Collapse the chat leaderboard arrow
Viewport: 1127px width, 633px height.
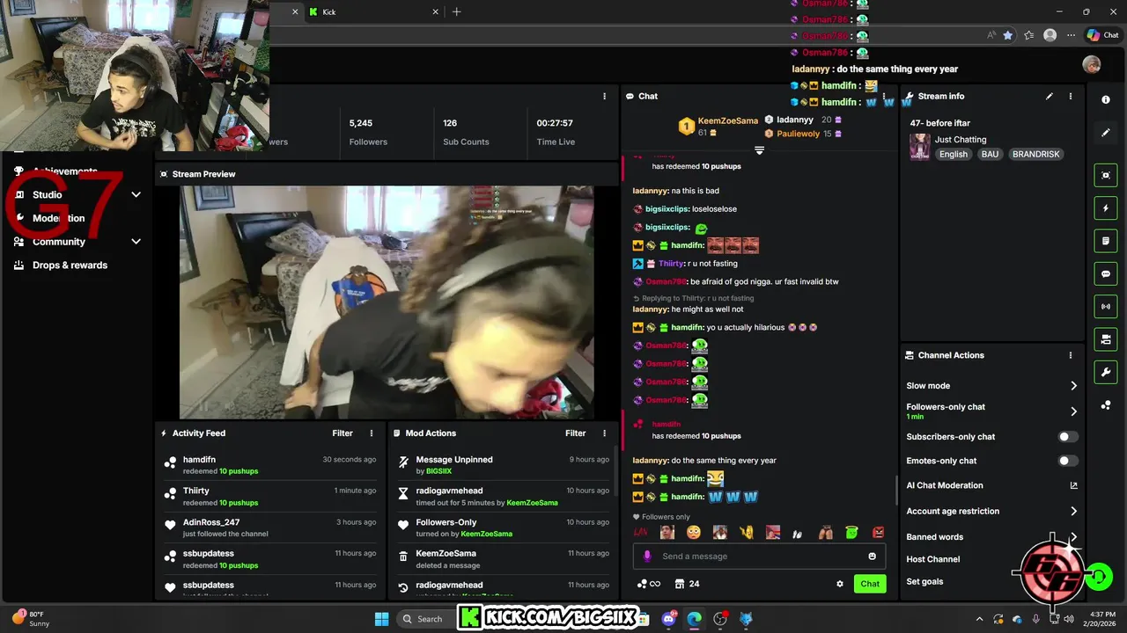click(x=759, y=151)
